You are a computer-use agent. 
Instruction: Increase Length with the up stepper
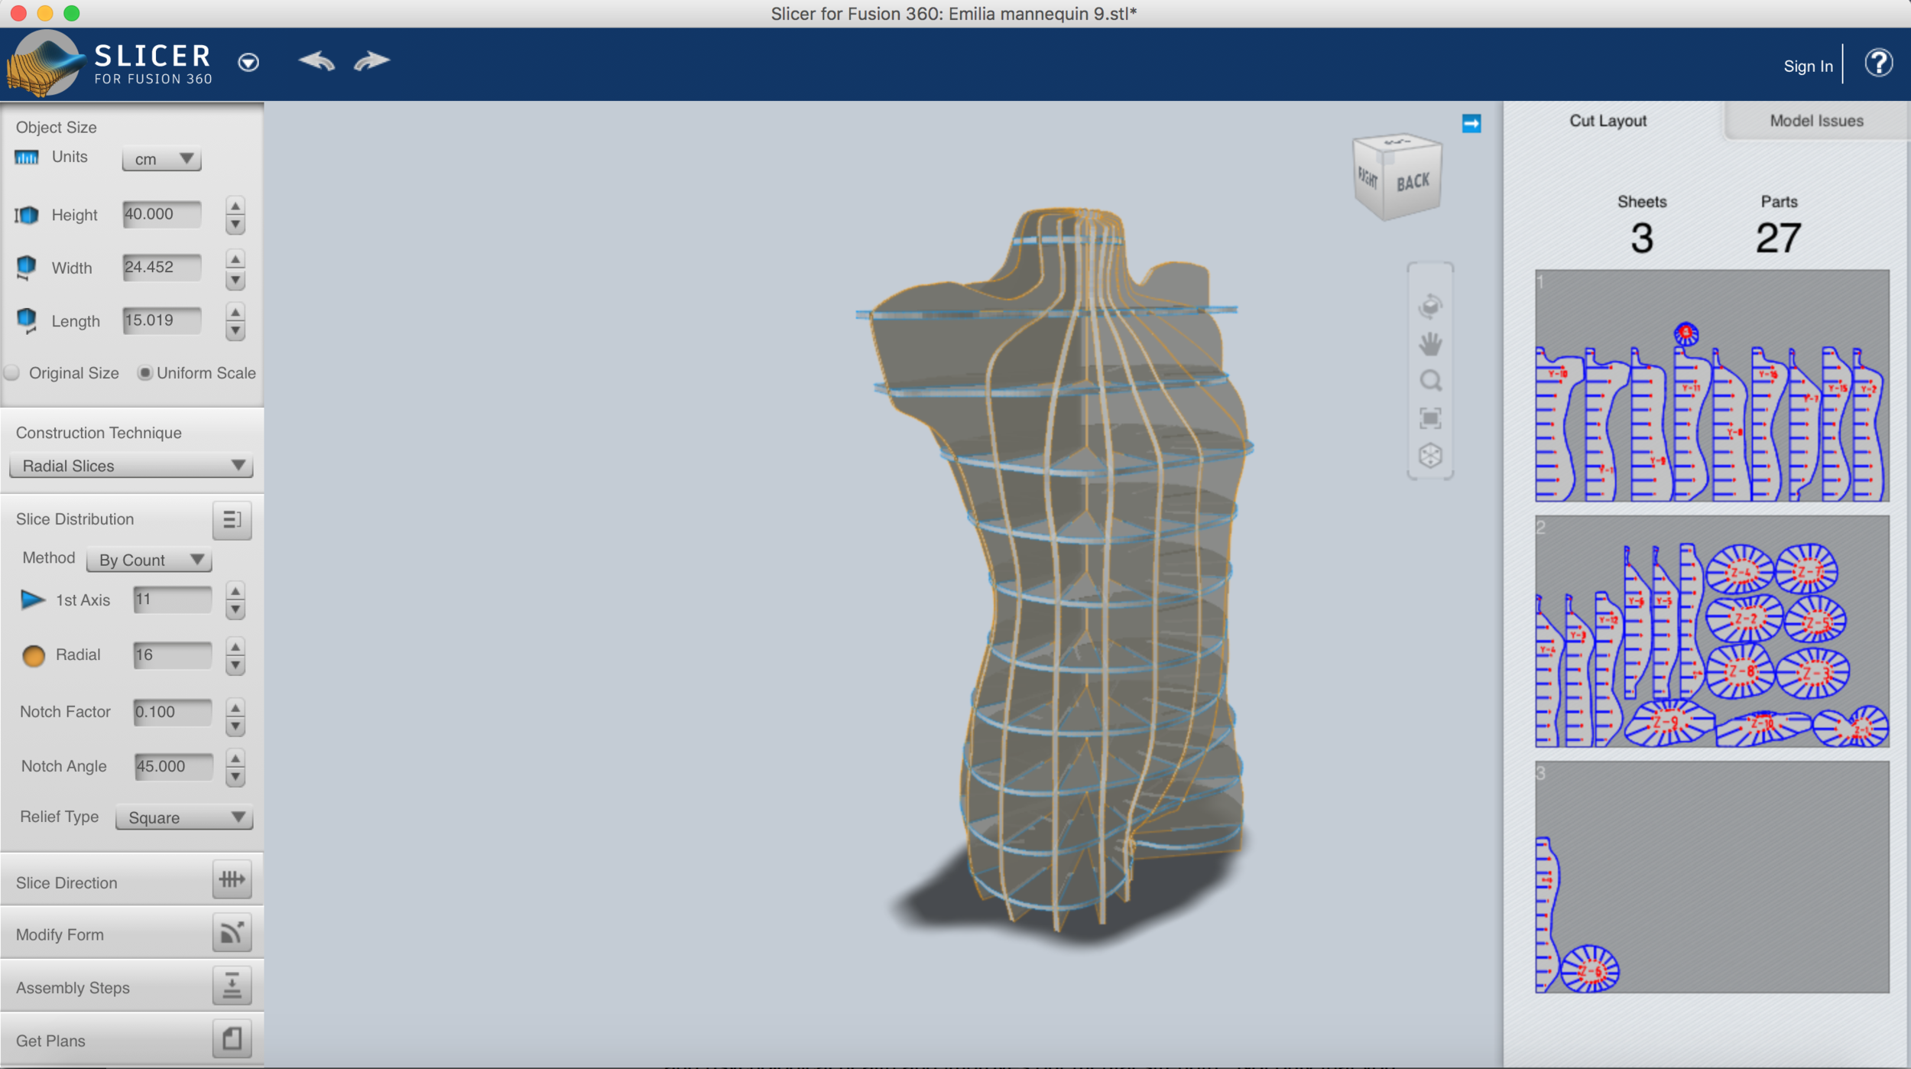coord(235,312)
